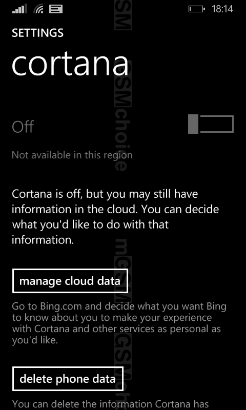246x410 pixels.
Task: Tap the 18:14 clock in status bar
Action: click(222, 9)
